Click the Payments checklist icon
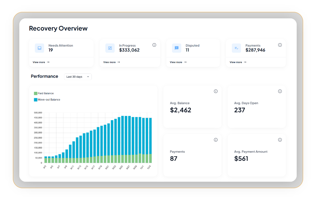Viewport: 316px width, 202px height. 236,48
